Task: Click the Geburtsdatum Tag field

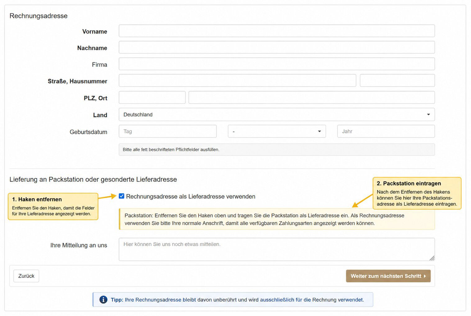Action: 168,131
